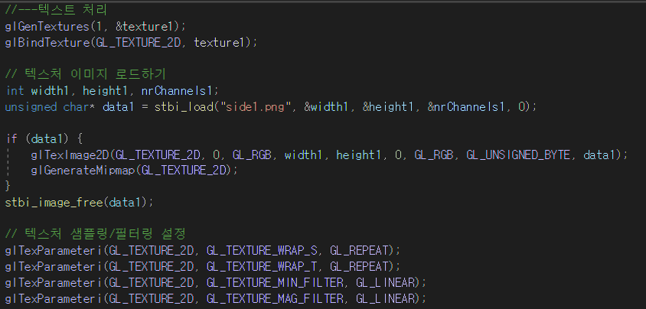Click GL_LINEAR on the MAG_FILTER line

click(x=385, y=298)
